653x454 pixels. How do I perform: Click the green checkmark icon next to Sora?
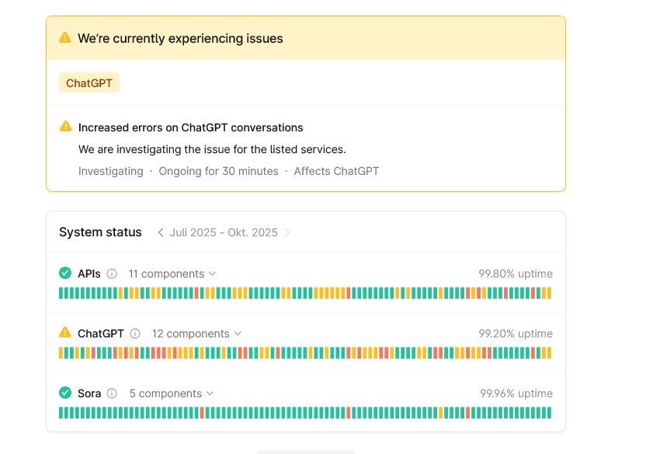pos(65,393)
